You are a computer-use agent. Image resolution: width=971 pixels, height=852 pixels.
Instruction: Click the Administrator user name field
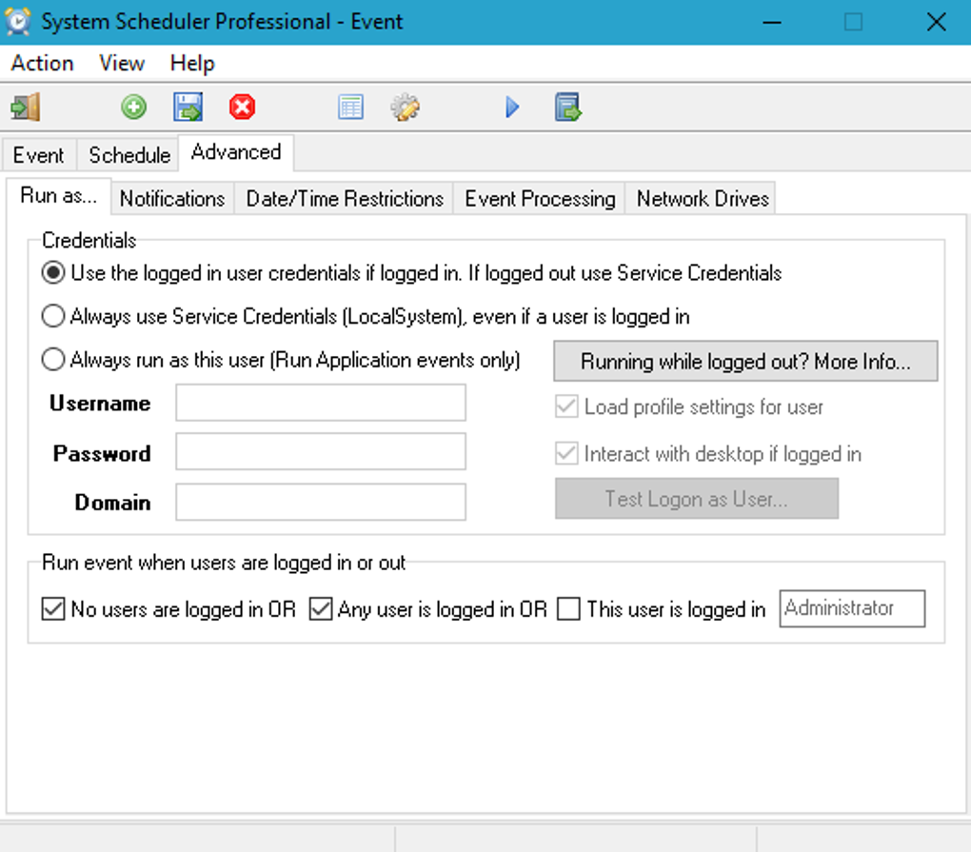(852, 608)
